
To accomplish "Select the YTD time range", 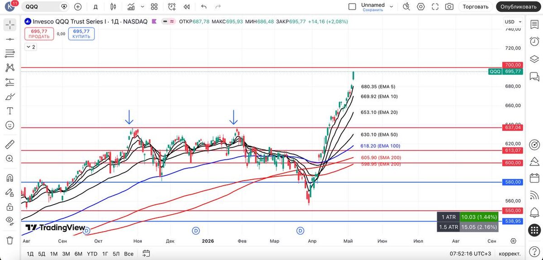I will pos(92,253).
